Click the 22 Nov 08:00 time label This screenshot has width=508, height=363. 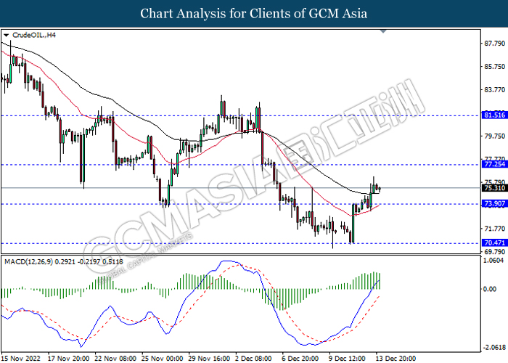[115, 359]
